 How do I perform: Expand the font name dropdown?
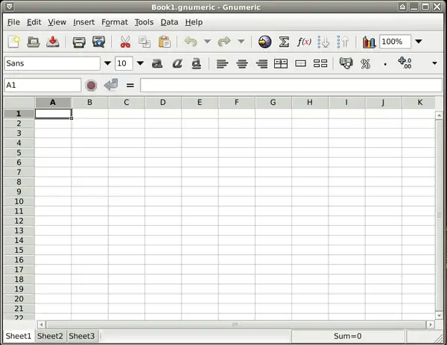pyautogui.click(x=107, y=64)
